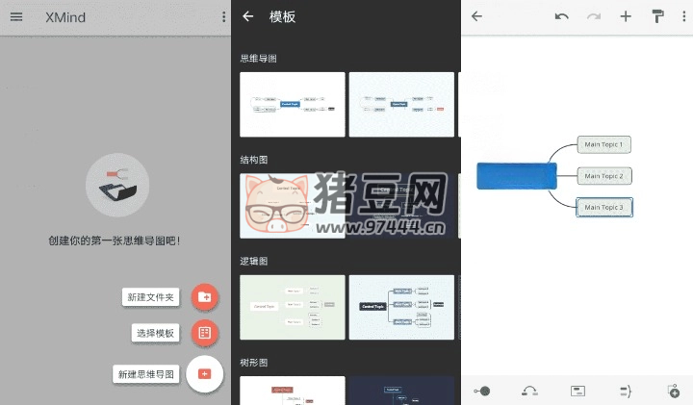Undo the last edit in editor

(562, 16)
